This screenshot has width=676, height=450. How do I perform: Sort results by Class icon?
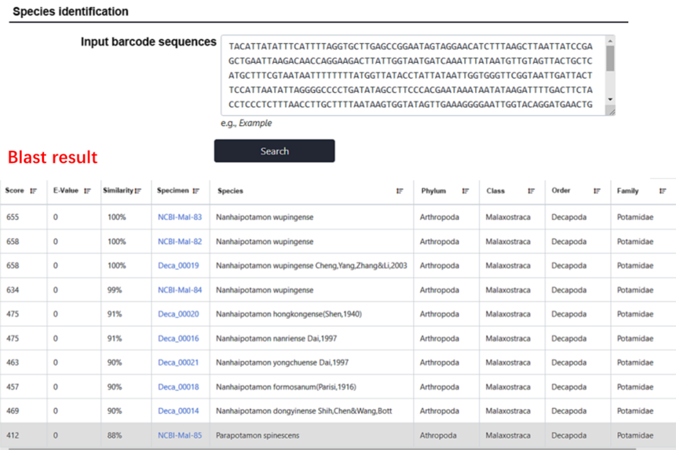pos(531,191)
